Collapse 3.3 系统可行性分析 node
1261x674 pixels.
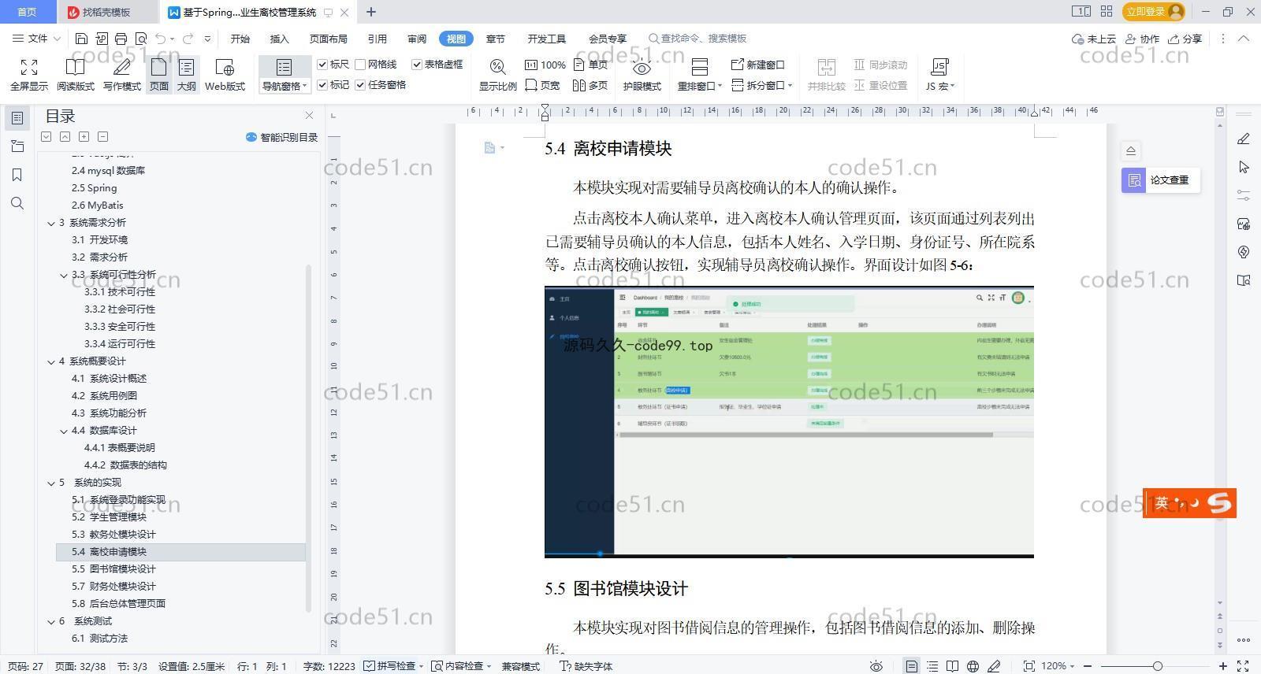64,275
